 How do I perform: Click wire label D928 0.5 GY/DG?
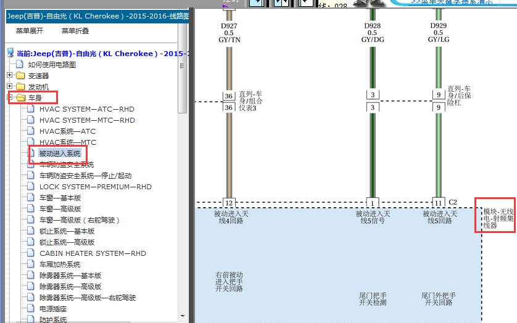[x=372, y=33]
